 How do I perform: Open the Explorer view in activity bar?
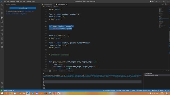point(2,5)
